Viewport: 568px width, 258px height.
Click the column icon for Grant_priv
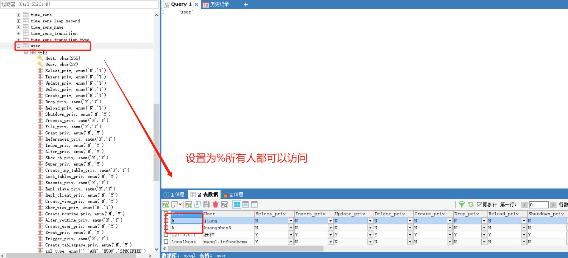[40, 133]
